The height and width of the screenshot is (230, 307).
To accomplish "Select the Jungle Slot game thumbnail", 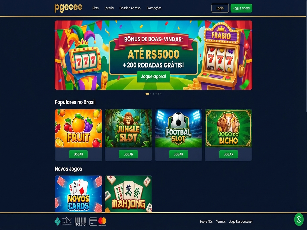I will pos(128,128).
